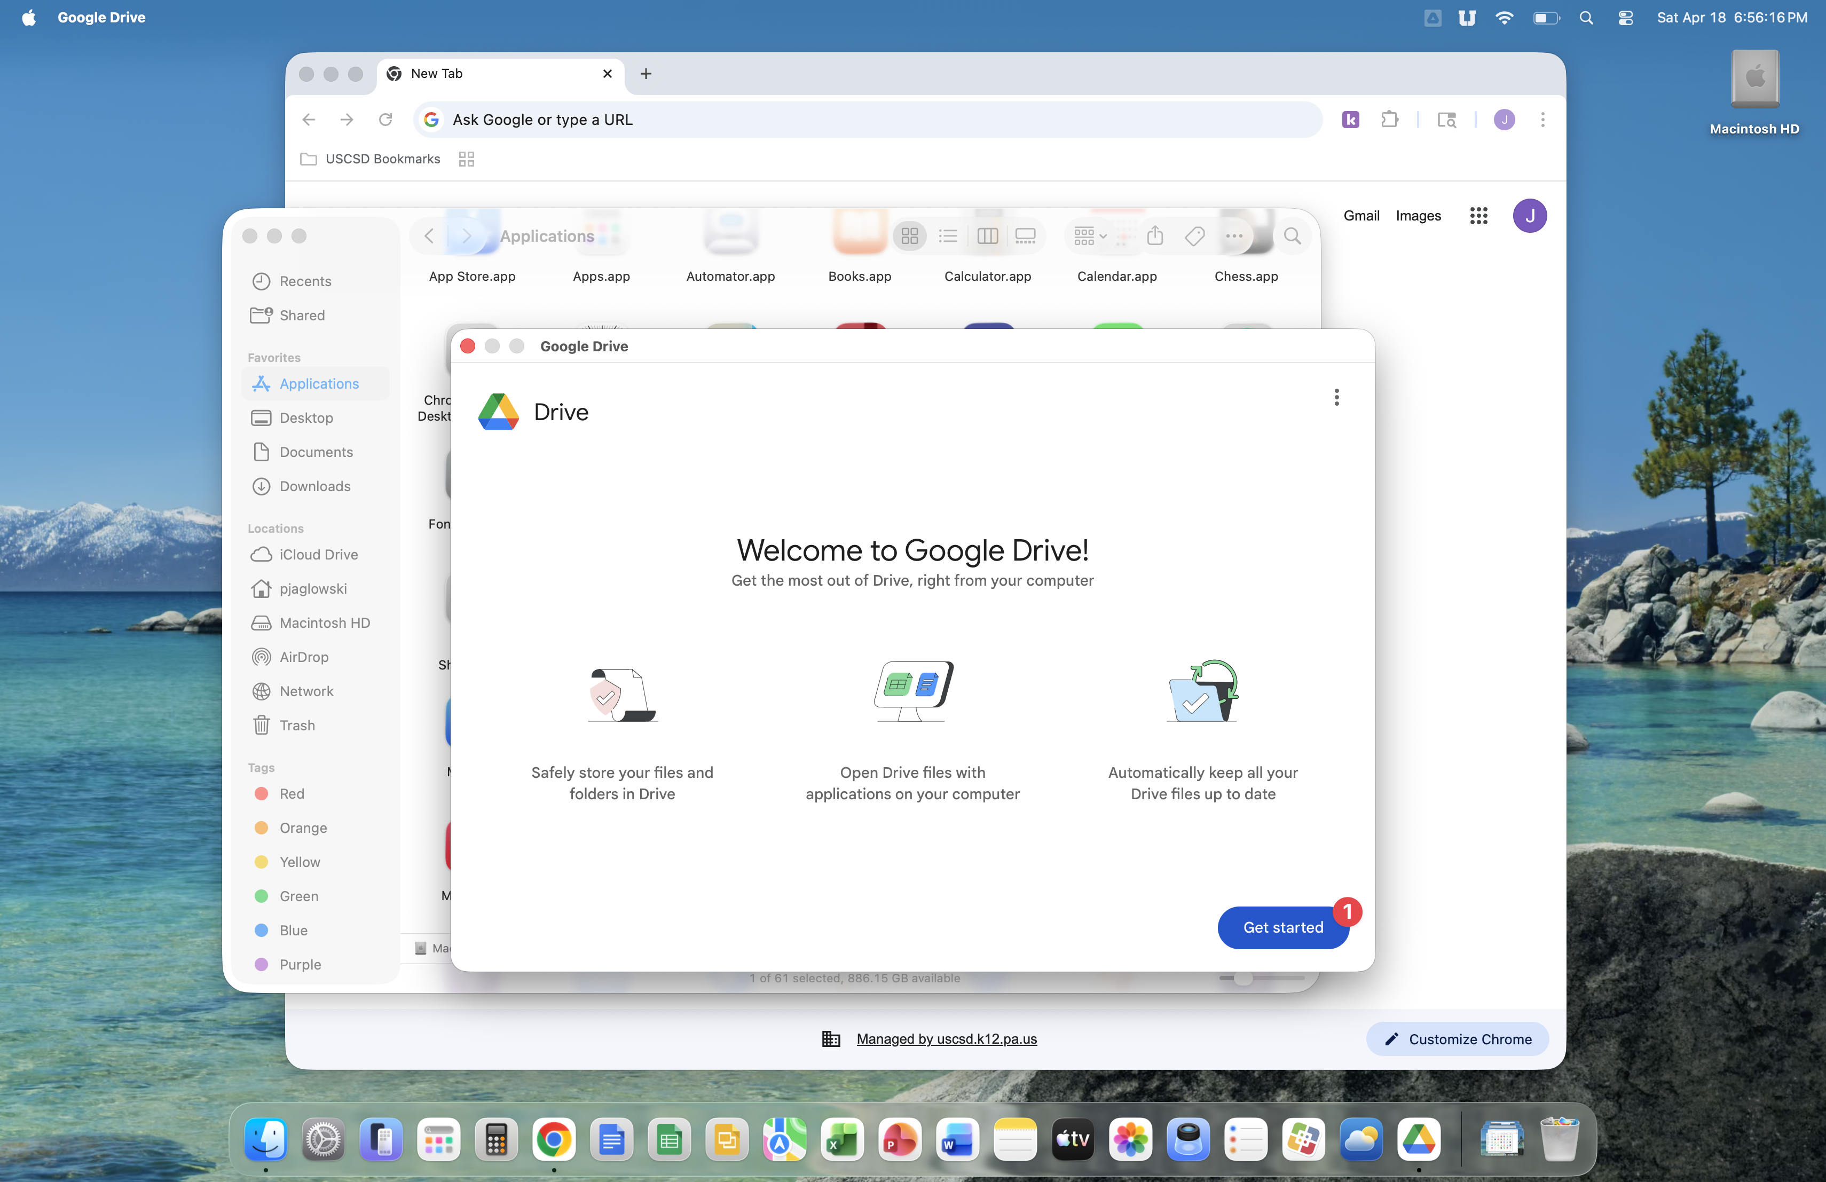This screenshot has height=1182, width=1826.
Task: Switch Finder to list view
Action: point(948,237)
